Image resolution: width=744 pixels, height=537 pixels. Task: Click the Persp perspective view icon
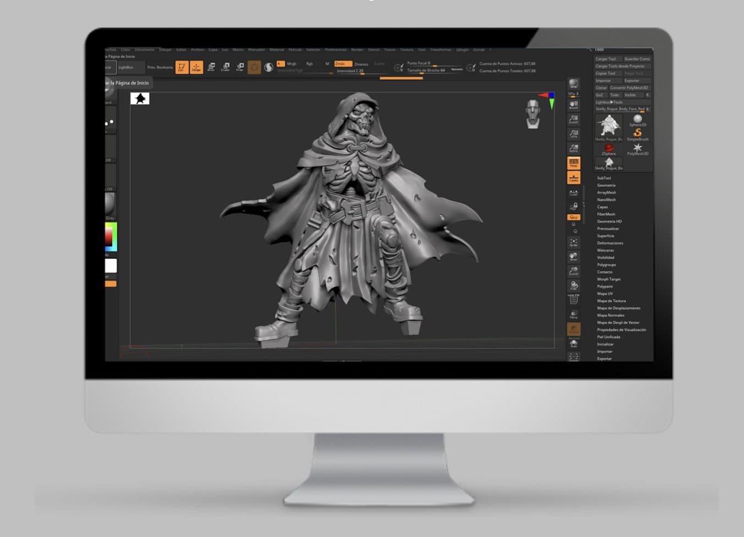pos(574,163)
